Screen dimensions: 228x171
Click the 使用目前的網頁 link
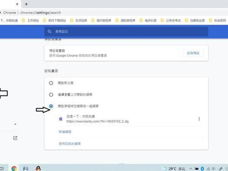click(70, 144)
